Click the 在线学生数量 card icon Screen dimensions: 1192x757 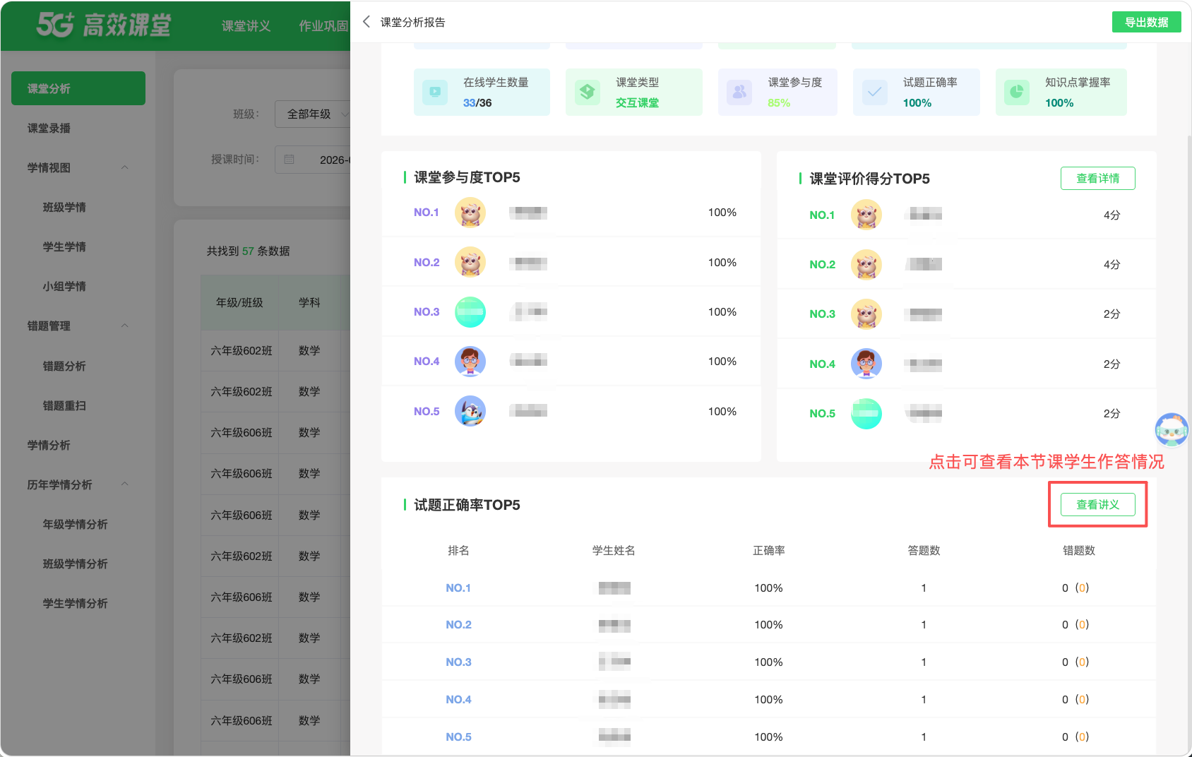pyautogui.click(x=435, y=92)
